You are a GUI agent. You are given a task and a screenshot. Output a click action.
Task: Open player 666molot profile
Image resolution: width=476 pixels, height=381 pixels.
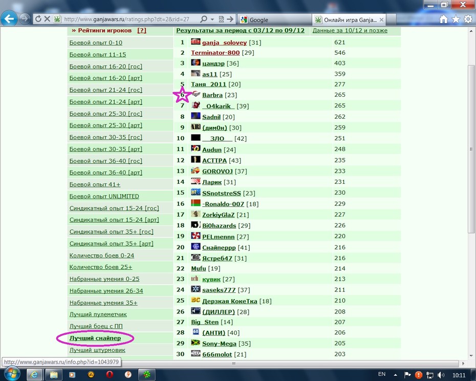click(217, 354)
